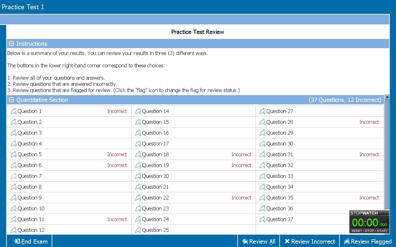Collapse the Instructions section
Viewport: 396px width, 247px height.
click(x=11, y=44)
